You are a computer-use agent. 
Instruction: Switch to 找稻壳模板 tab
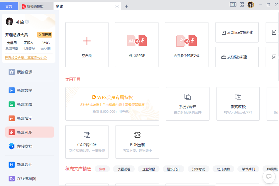coord(35,6)
